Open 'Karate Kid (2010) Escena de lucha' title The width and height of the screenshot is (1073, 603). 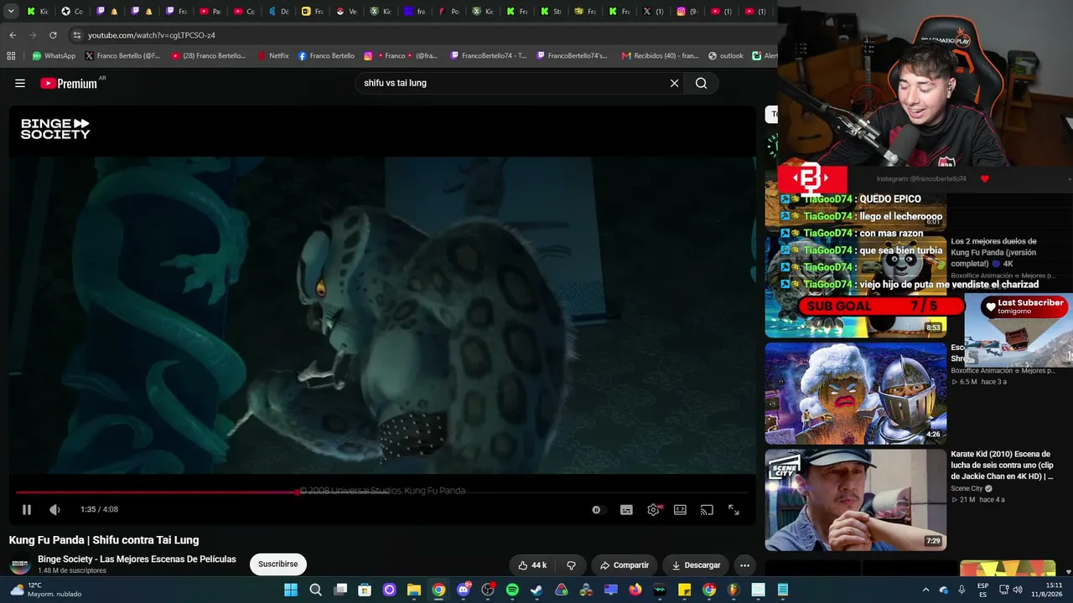click(1001, 466)
